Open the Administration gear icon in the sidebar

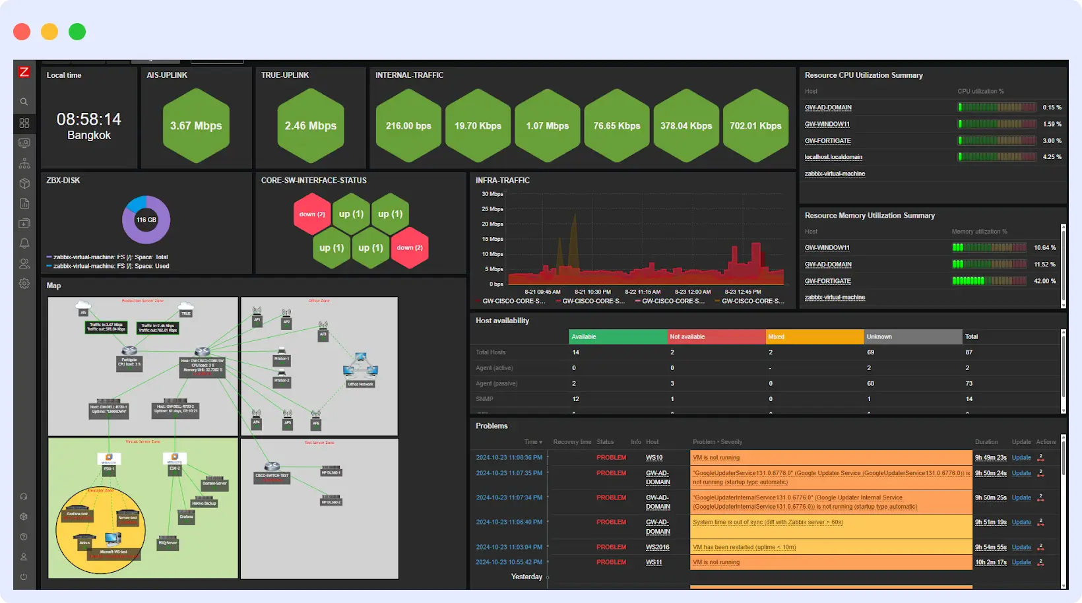click(24, 283)
